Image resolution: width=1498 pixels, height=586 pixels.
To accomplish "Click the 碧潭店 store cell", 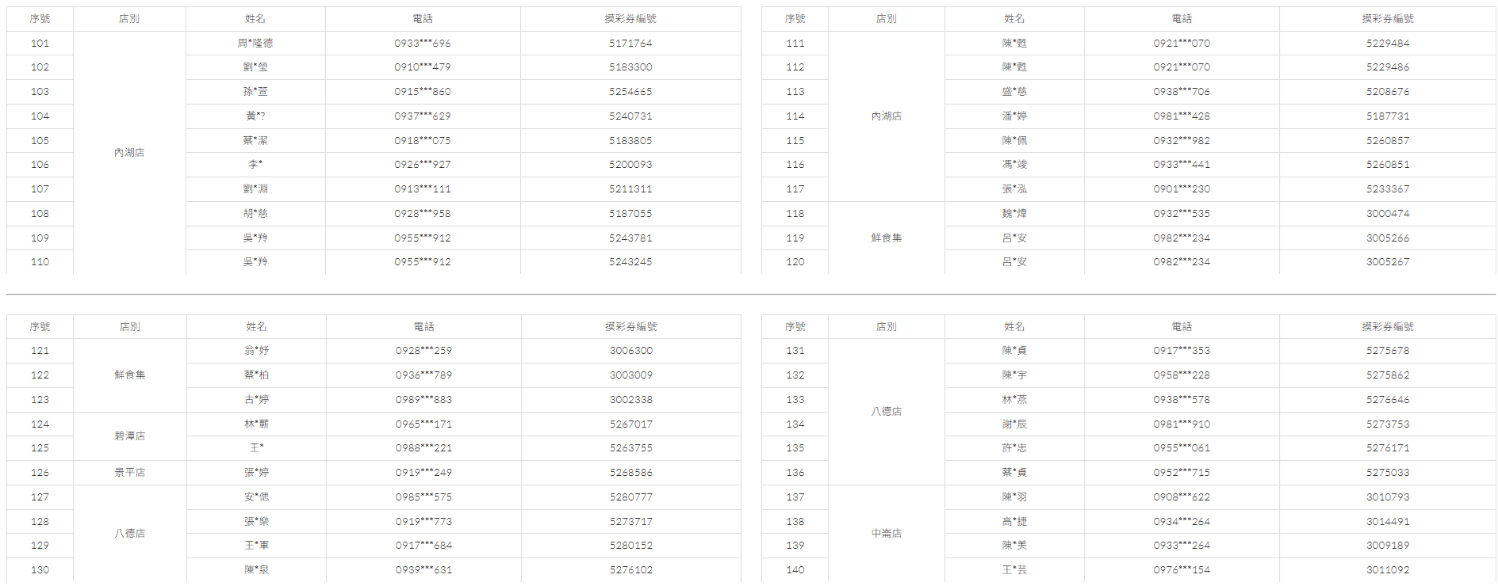I will click(129, 436).
